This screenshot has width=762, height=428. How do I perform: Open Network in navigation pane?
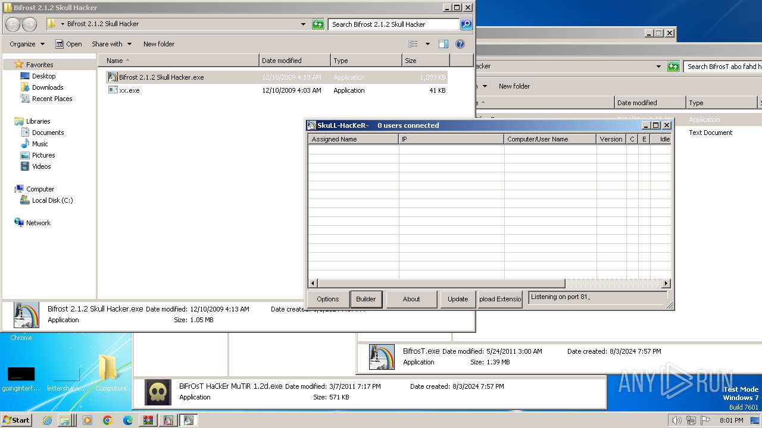38,223
